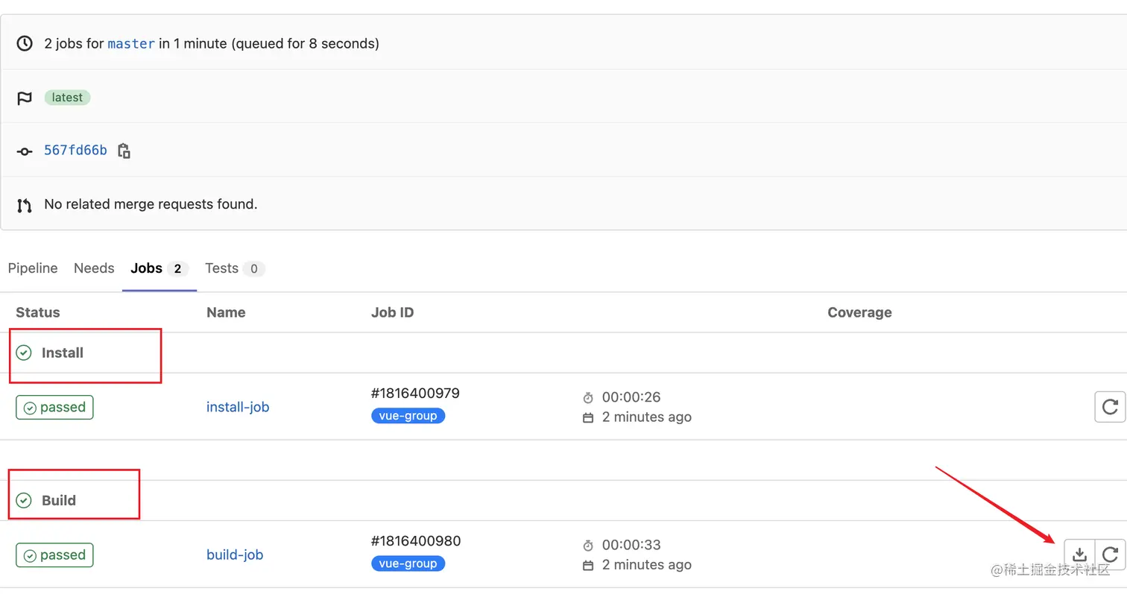Image resolution: width=1127 pixels, height=594 pixels.
Task: Click the commit icon beside 567fd66b
Action: 25,151
